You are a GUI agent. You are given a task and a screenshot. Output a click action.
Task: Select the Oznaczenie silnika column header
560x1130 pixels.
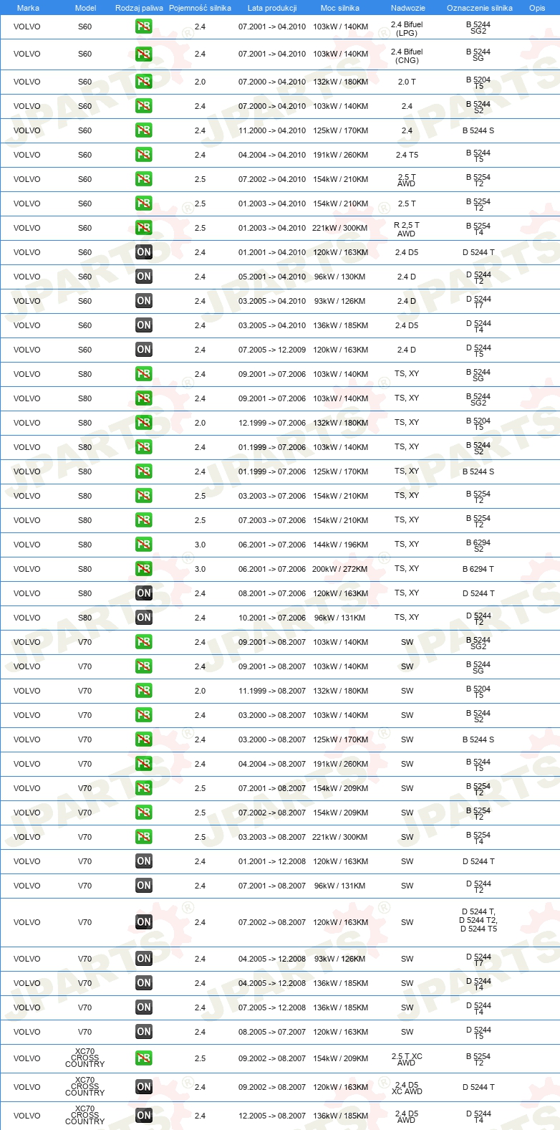(480, 8)
